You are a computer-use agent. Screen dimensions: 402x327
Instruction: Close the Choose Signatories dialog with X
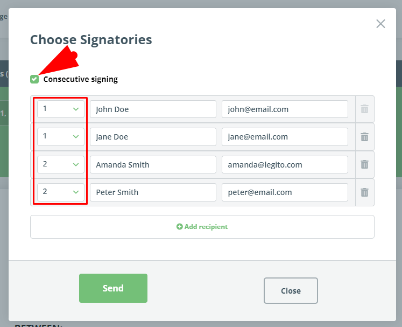point(380,24)
